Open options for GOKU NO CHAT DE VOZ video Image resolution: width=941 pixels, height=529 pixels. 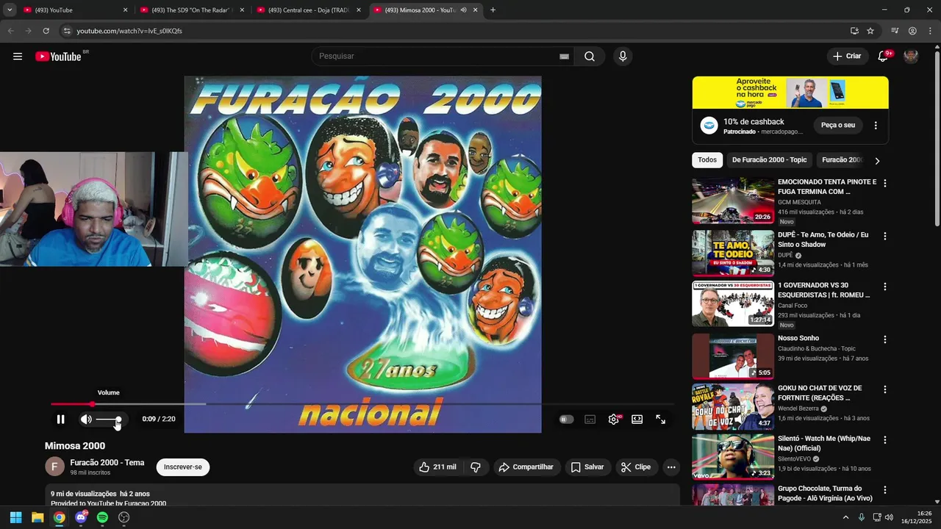(x=885, y=389)
